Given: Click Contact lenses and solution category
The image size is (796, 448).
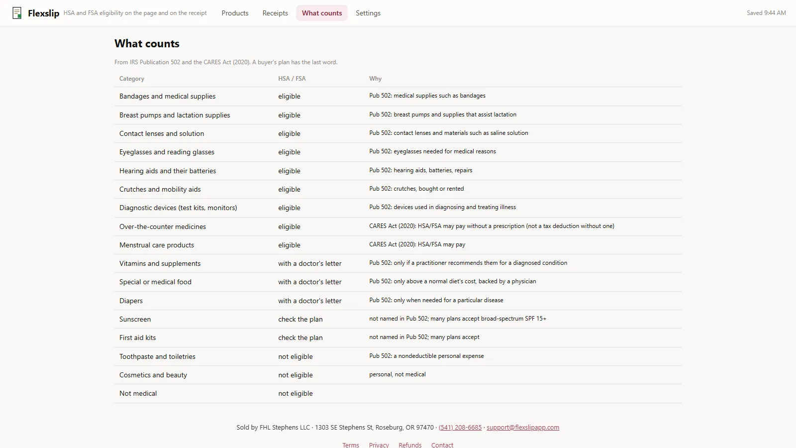Looking at the screenshot, I should [x=162, y=133].
